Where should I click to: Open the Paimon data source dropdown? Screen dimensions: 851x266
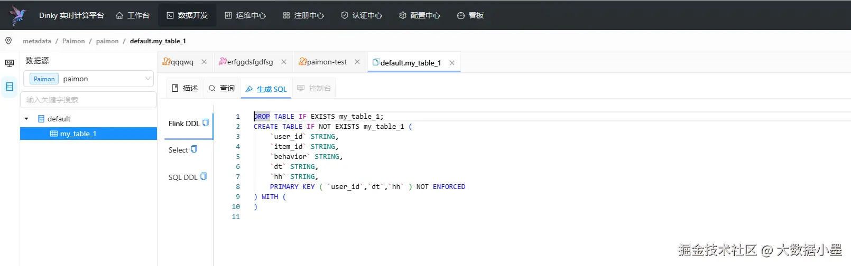pyautogui.click(x=88, y=79)
